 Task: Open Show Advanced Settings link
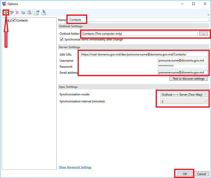pyautogui.click(x=75, y=167)
